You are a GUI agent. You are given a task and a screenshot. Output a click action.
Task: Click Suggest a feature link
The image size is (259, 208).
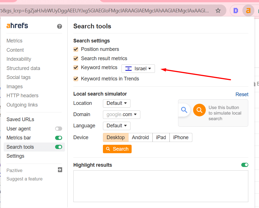[x=24, y=179]
